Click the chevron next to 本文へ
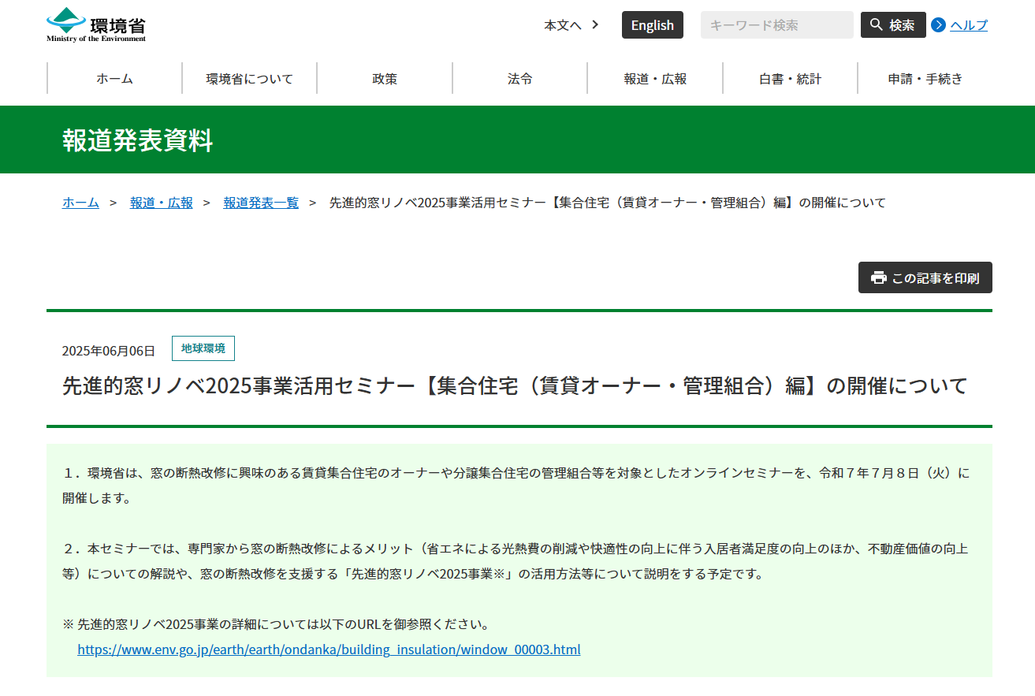This screenshot has height=696, width=1035. click(x=594, y=24)
